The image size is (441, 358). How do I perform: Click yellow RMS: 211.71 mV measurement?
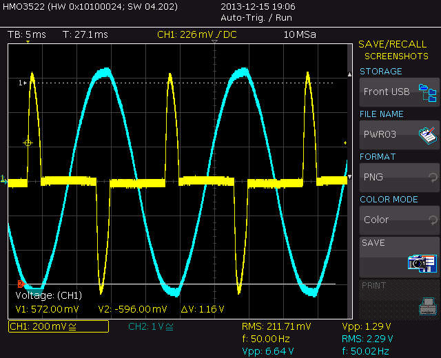pos(276,326)
